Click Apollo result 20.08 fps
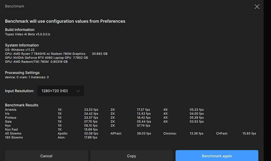The height and width of the screenshot is (161, 271). [91, 134]
